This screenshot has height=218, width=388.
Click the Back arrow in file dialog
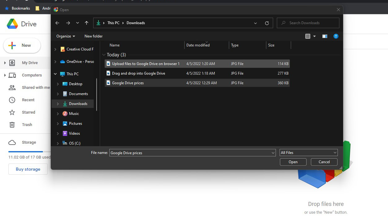pos(57,23)
